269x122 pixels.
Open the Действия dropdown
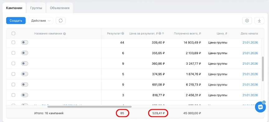41,21
